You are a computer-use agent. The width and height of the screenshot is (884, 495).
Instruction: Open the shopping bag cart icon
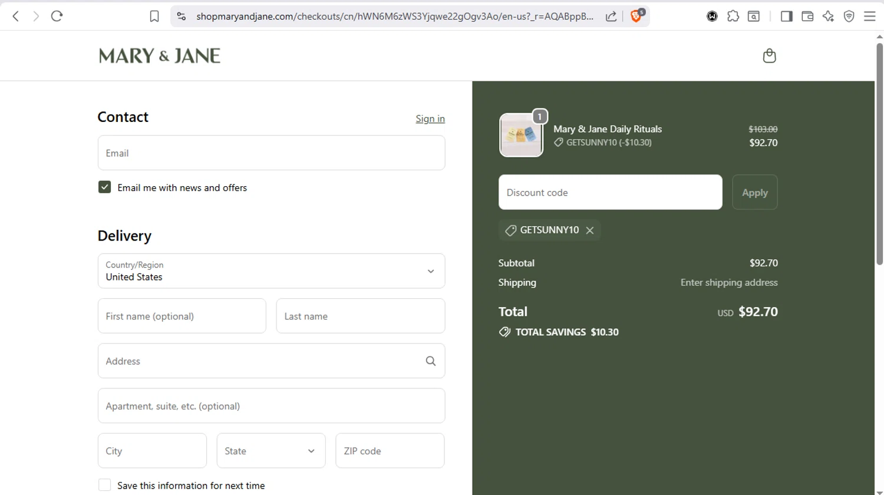769,56
